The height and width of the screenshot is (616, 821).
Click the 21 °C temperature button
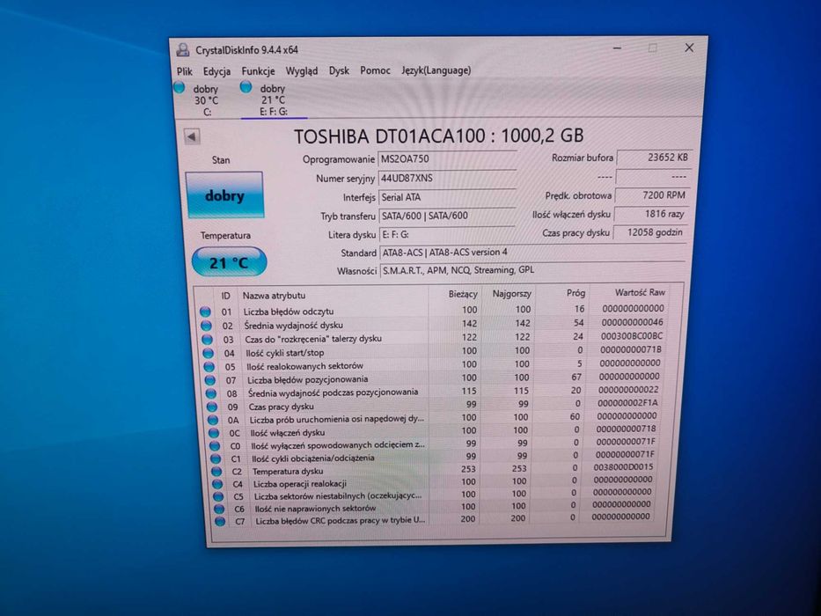tap(229, 262)
